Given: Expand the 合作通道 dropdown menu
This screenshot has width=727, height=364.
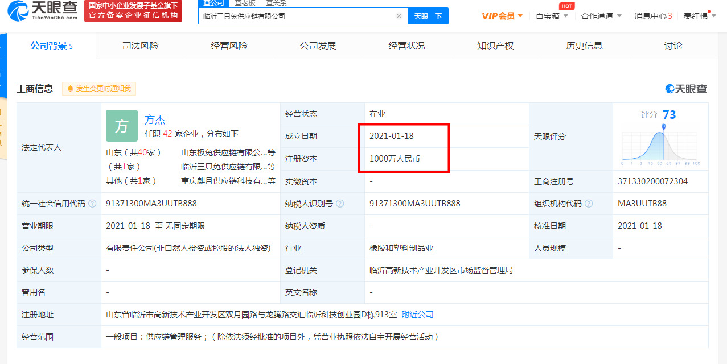Looking at the screenshot, I should click(x=601, y=16).
